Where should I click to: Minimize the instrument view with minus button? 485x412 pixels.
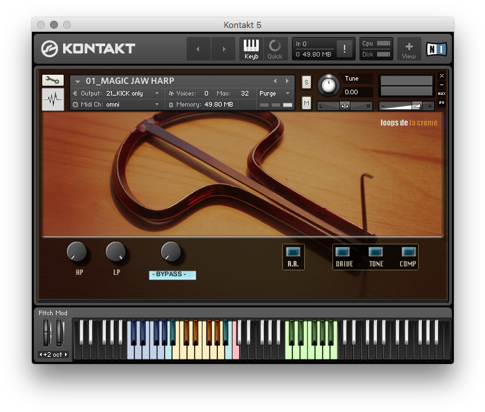tap(441, 84)
